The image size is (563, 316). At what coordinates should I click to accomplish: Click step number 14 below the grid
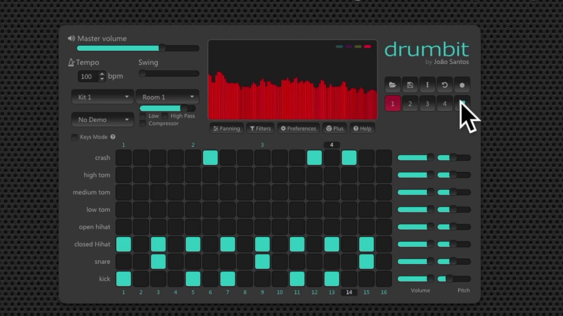[349, 292]
